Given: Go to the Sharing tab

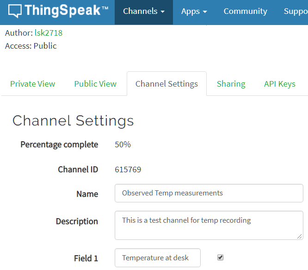Looking at the screenshot, I should coord(231,84).
